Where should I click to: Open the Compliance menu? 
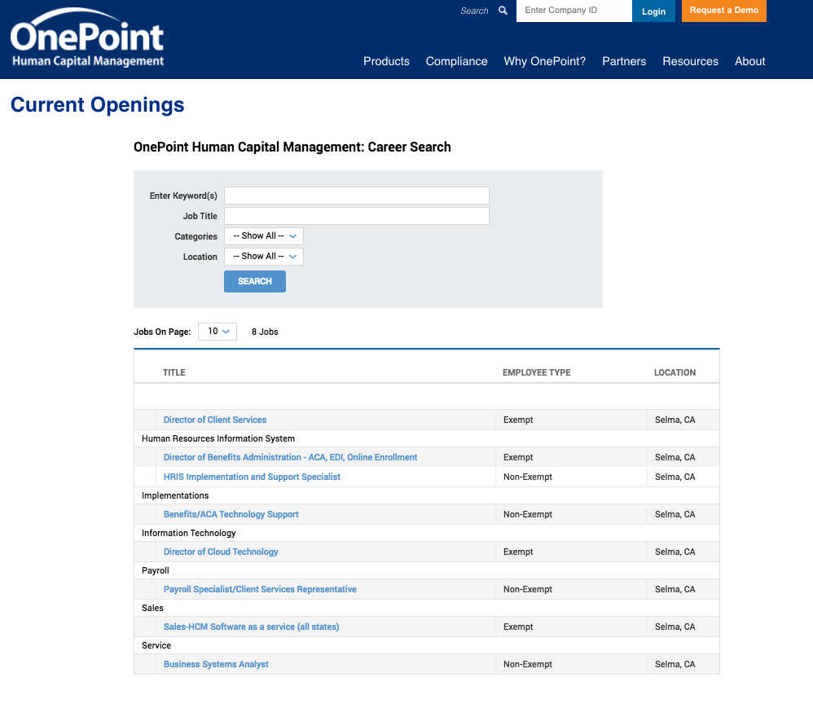point(456,61)
